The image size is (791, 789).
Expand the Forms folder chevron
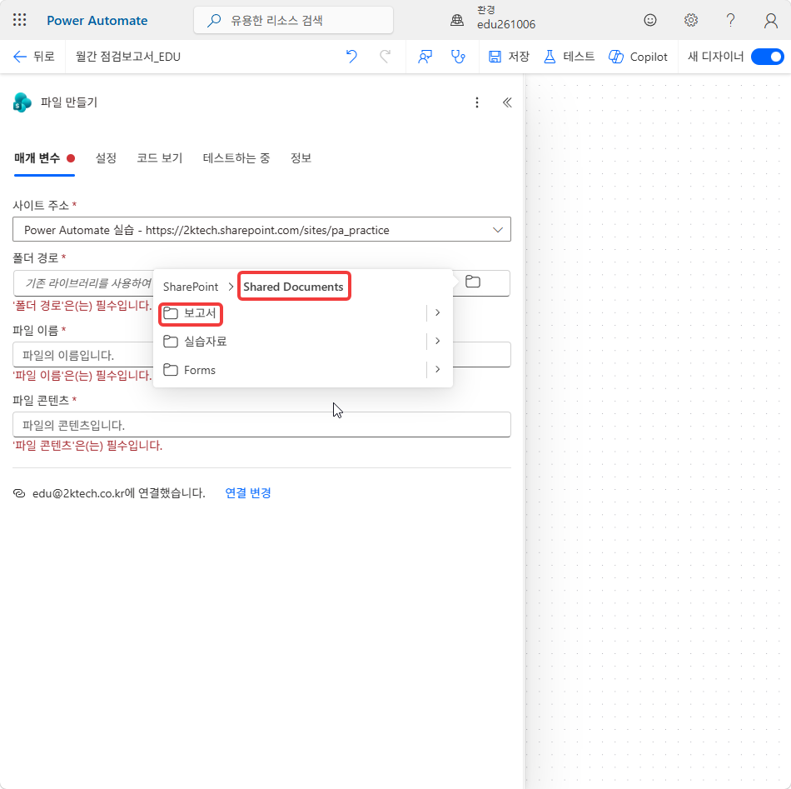[x=437, y=370]
